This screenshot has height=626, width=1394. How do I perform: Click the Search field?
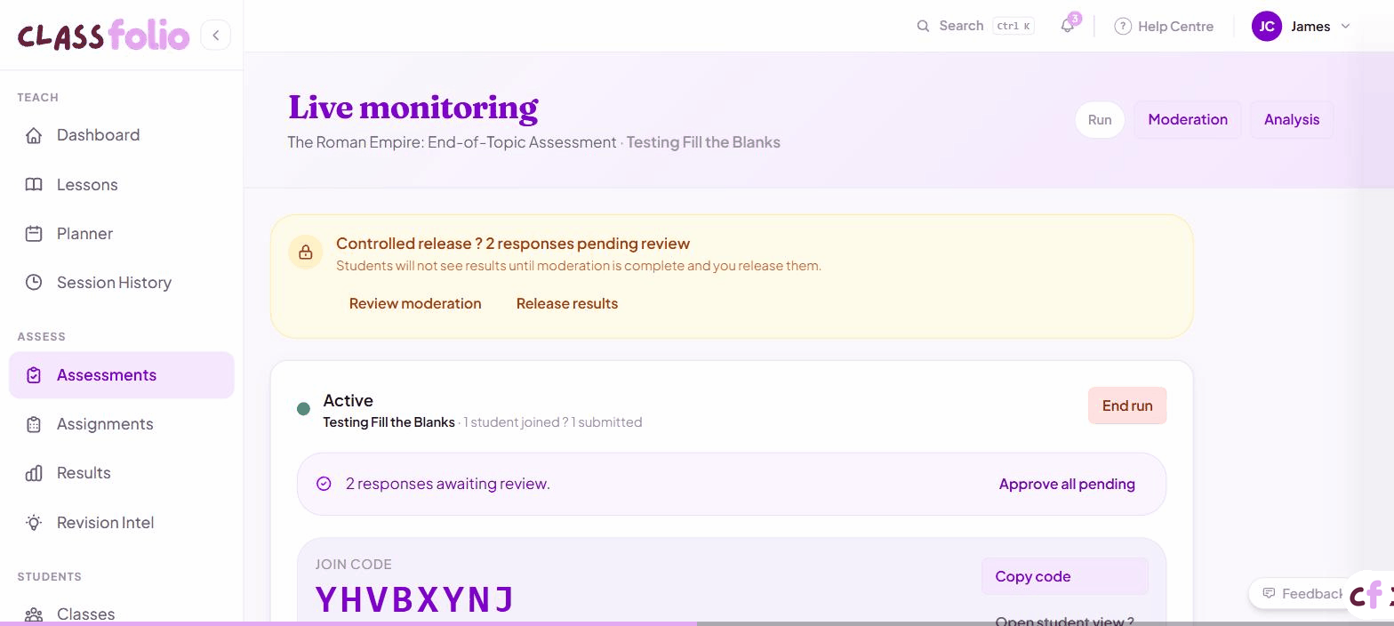click(975, 26)
